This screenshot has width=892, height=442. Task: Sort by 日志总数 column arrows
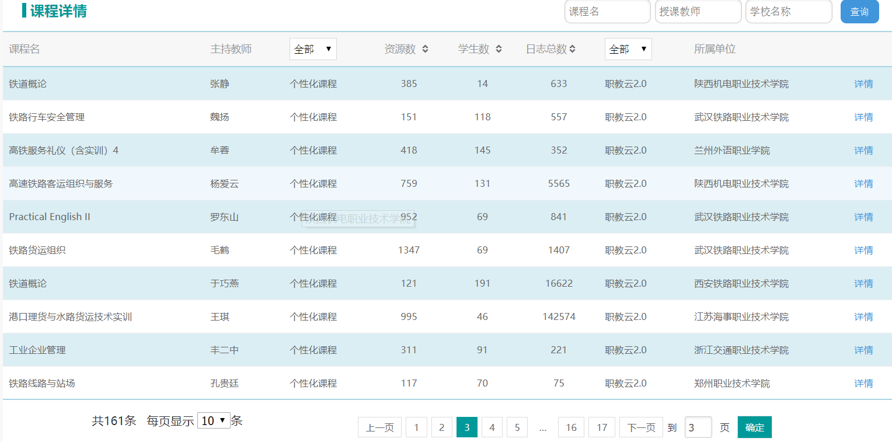point(572,49)
